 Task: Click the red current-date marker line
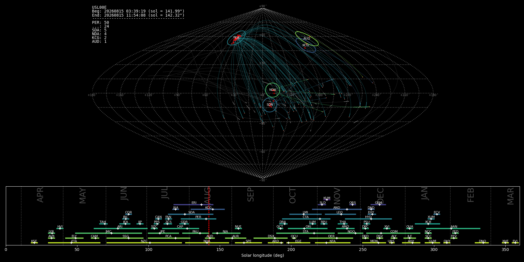click(x=209, y=216)
